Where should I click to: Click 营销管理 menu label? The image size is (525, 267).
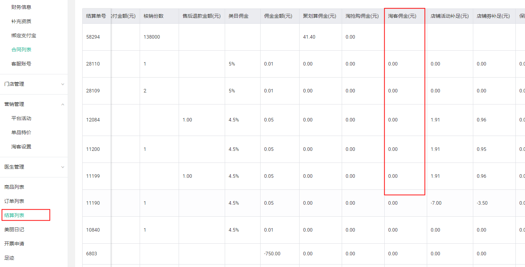click(14, 104)
